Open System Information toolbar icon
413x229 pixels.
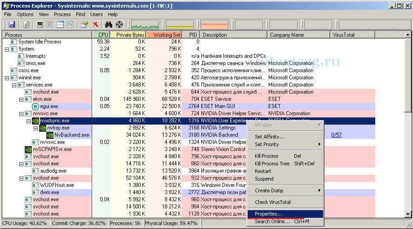[40, 24]
